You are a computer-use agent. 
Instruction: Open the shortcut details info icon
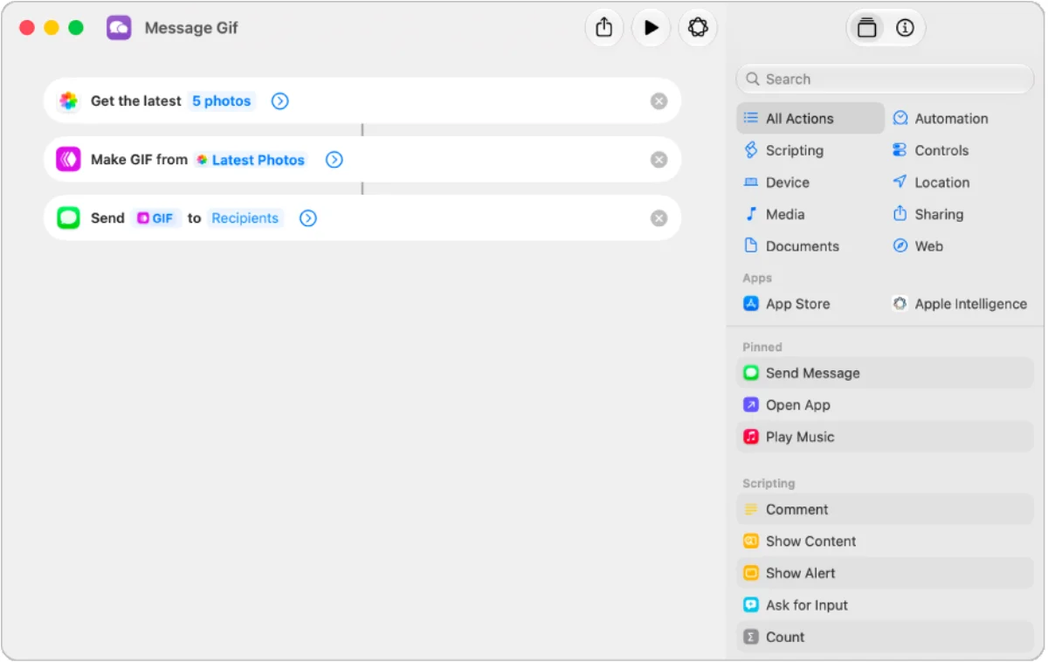coord(905,28)
